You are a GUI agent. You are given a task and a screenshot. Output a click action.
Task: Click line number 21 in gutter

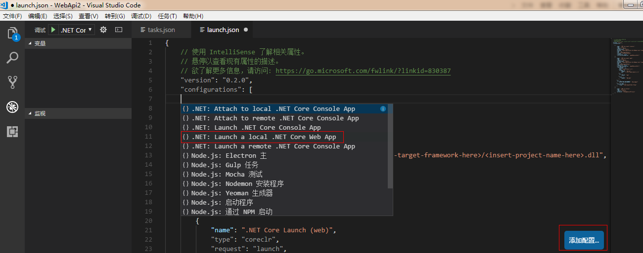pyautogui.click(x=149, y=230)
